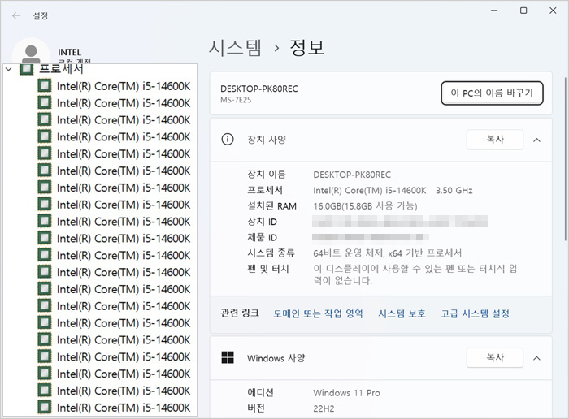
Task: Click the 정보 page title
Action: (307, 47)
